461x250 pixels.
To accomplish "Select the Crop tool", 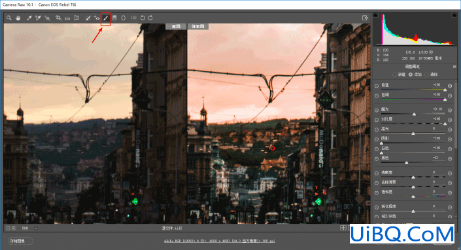I will click(x=58, y=18).
